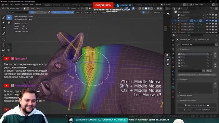Select the Smear brush tool

[9, 23]
